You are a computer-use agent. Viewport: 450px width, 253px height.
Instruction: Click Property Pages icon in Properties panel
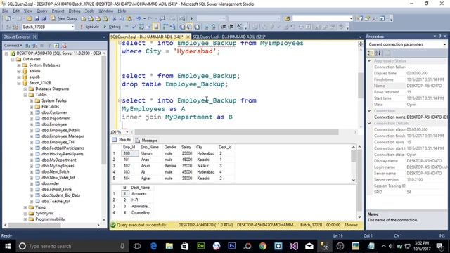[387, 53]
